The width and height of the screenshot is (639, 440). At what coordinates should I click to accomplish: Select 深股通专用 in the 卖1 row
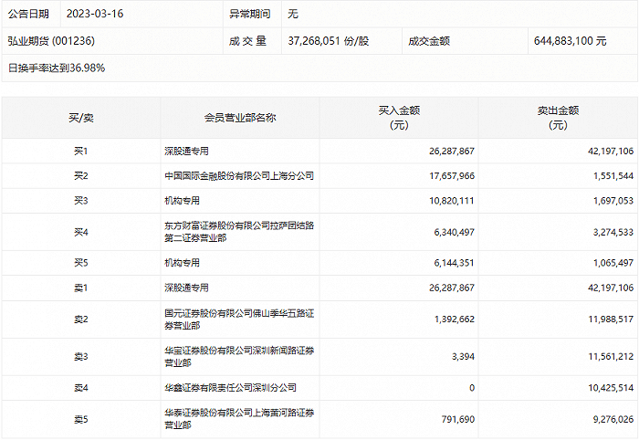tap(186, 288)
